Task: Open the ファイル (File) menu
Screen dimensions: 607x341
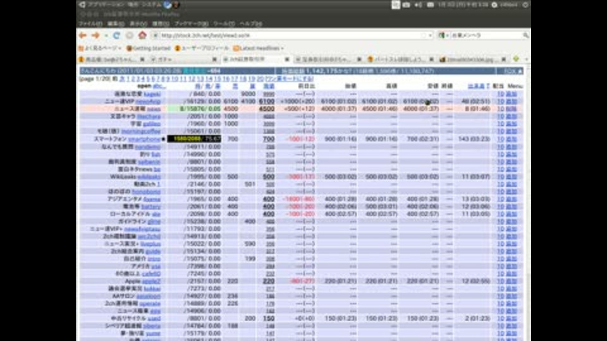Action: tap(90, 23)
